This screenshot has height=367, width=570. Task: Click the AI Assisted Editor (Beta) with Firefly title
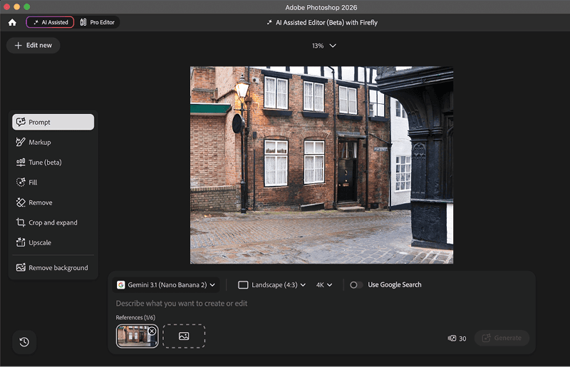pos(326,23)
